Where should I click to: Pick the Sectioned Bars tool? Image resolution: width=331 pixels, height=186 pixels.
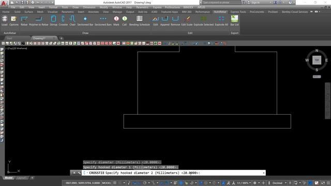pos(103,21)
